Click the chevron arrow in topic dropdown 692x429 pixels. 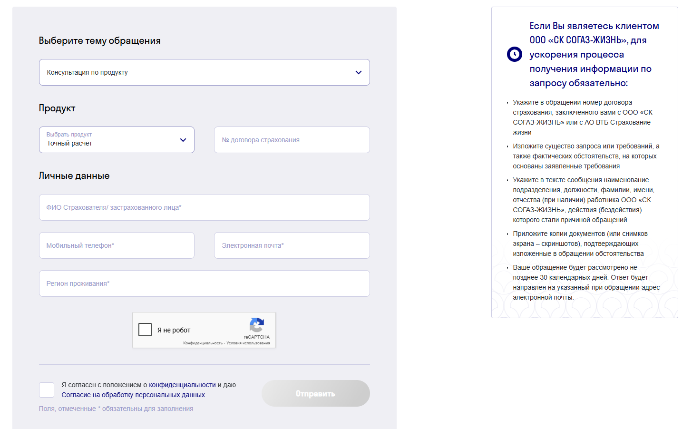coord(359,72)
